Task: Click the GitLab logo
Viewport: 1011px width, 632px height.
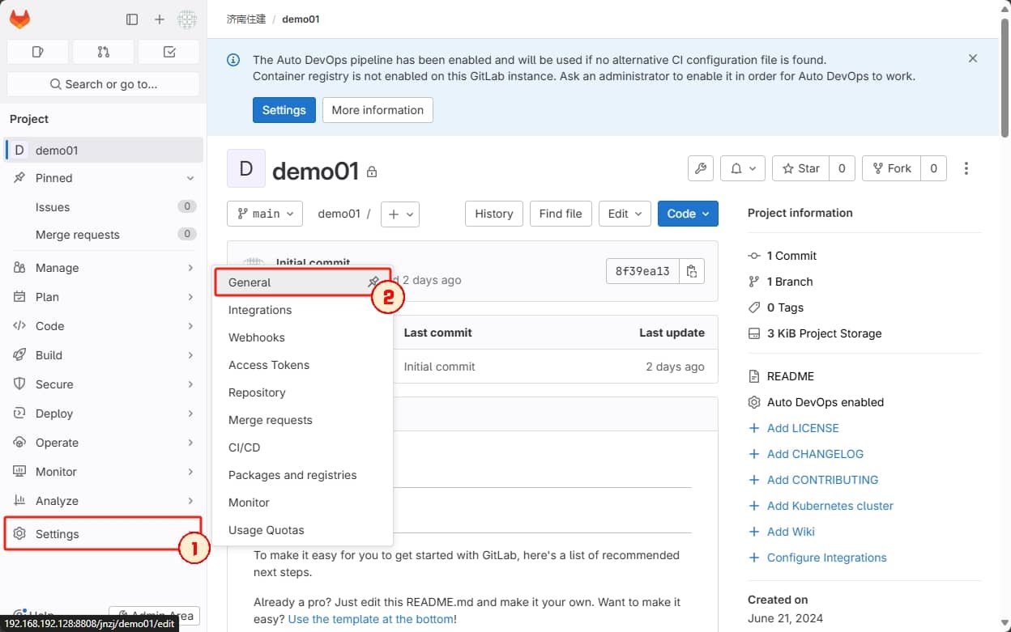Action: [19, 19]
